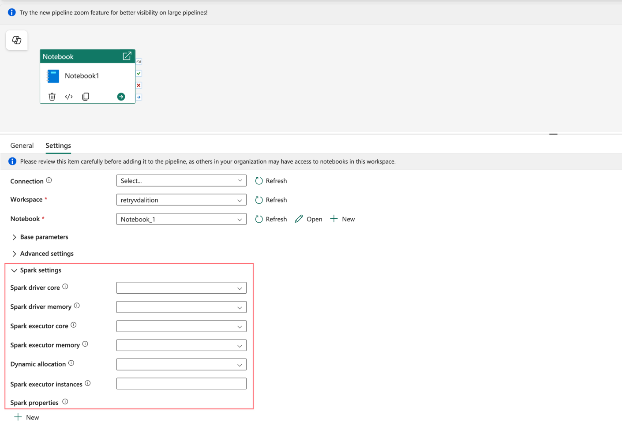Select the On fail red X connector
This screenshot has height=441, width=622.
pyautogui.click(x=139, y=85)
